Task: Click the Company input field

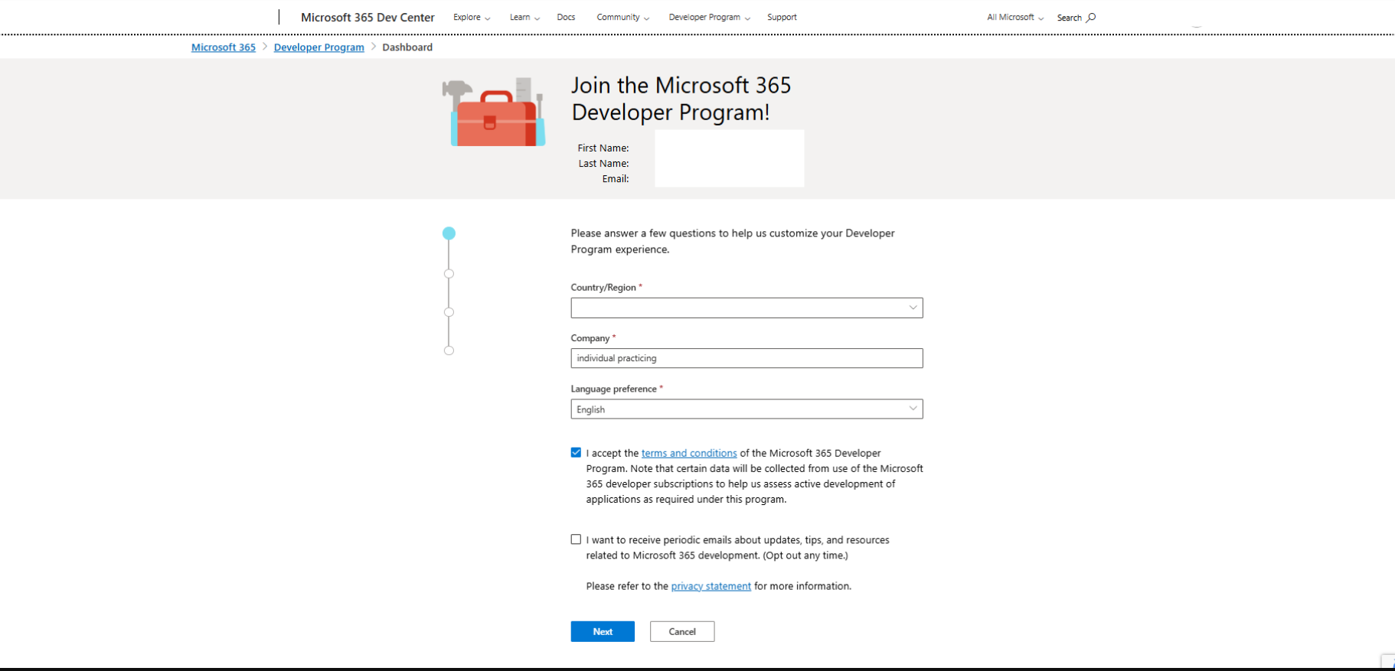Action: 747,358
